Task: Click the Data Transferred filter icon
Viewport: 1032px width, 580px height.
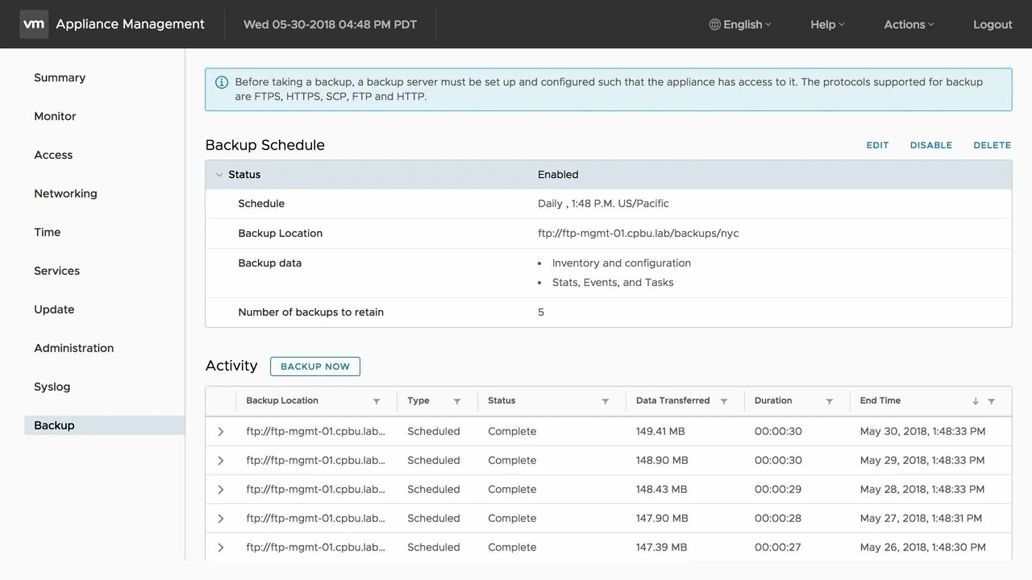Action: [x=724, y=401]
